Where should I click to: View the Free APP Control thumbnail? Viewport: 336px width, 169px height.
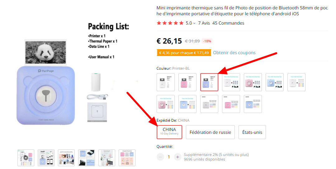tap(46, 157)
